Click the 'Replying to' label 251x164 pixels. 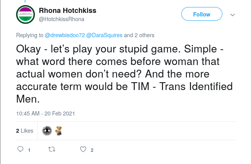point(29,35)
